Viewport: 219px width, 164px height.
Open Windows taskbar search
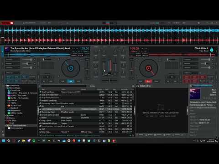click(9, 141)
